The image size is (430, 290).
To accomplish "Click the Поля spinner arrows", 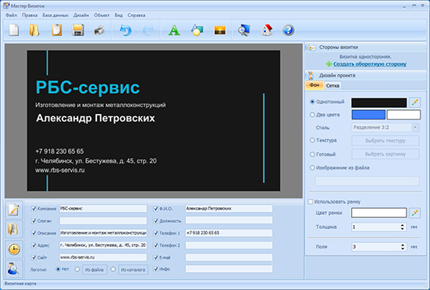I will click(403, 247).
